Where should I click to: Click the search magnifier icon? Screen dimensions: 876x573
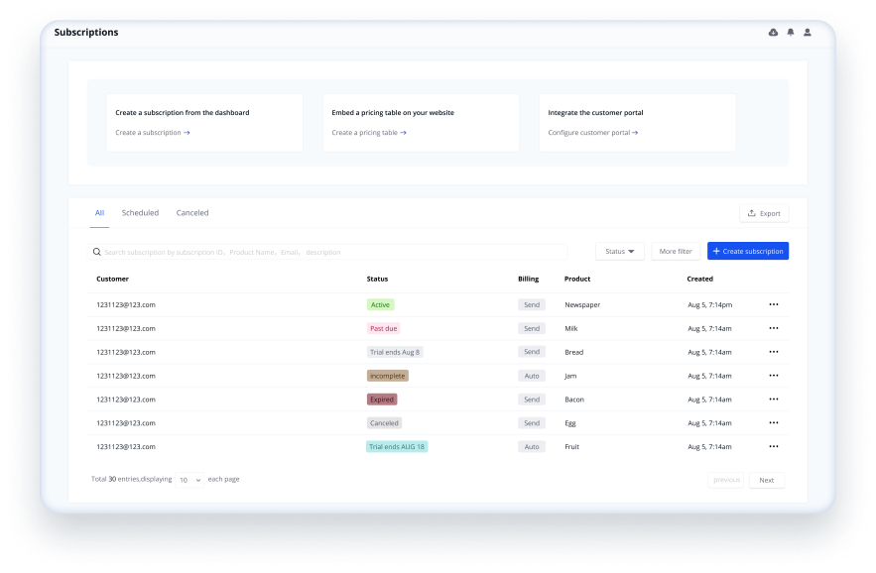[x=97, y=252]
